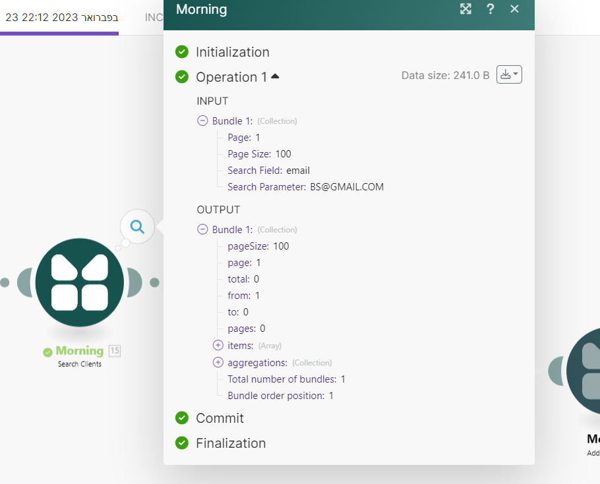The image size is (600, 484).
Task: Click the magnifier bubble on Morning module
Action: pos(137,227)
